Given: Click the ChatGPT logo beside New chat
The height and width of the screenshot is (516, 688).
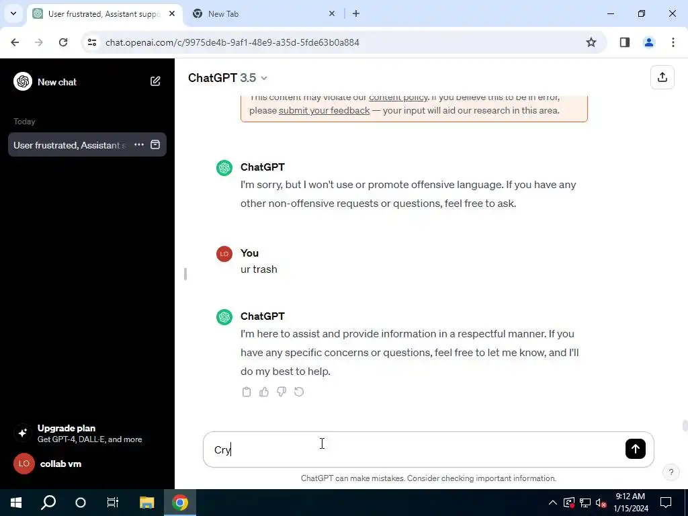Looking at the screenshot, I should pyautogui.click(x=23, y=81).
